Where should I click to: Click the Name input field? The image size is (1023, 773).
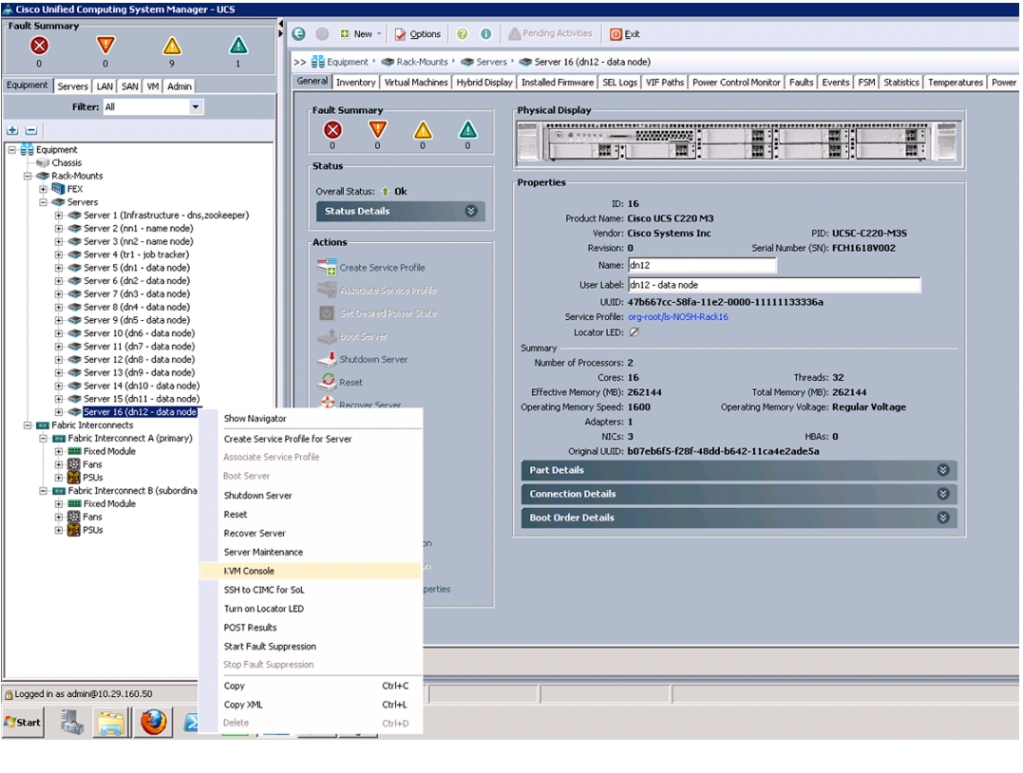click(702, 266)
